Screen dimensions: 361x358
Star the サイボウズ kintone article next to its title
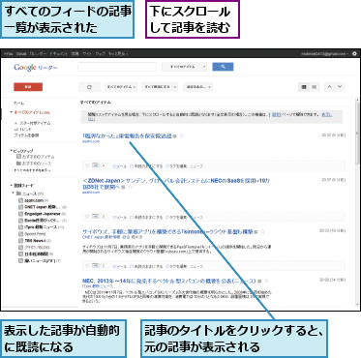point(263,231)
